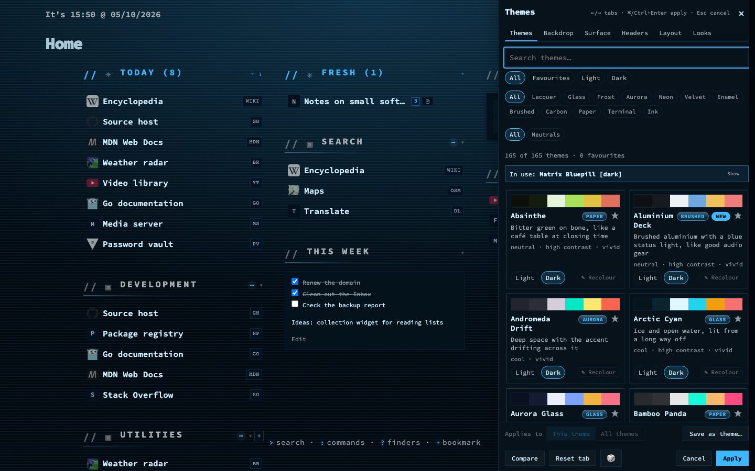Screen dimensions: 755x471
Task: Open the Looks tab
Action: pyautogui.click(x=702, y=33)
